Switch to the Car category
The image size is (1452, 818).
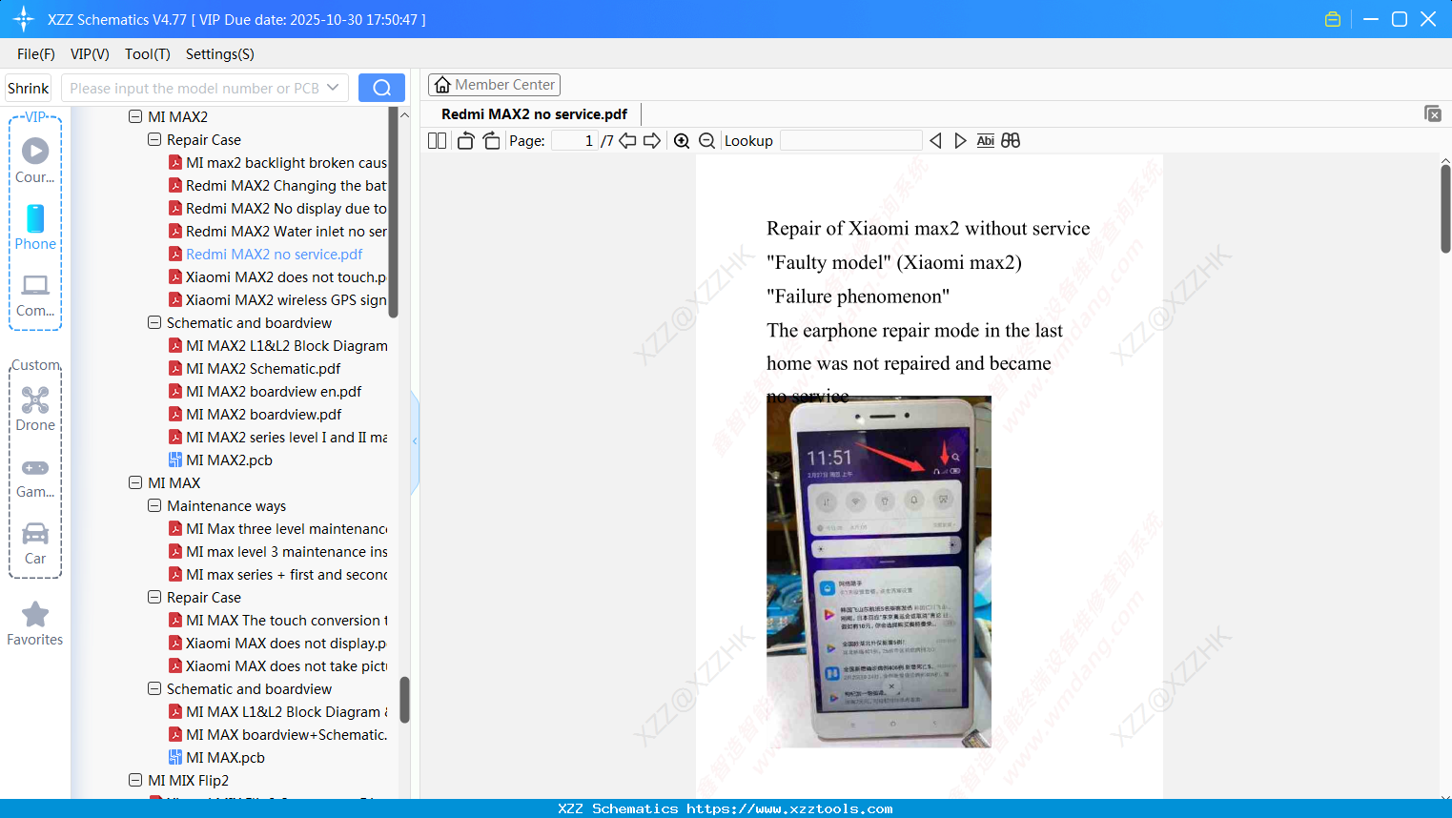pyautogui.click(x=35, y=543)
